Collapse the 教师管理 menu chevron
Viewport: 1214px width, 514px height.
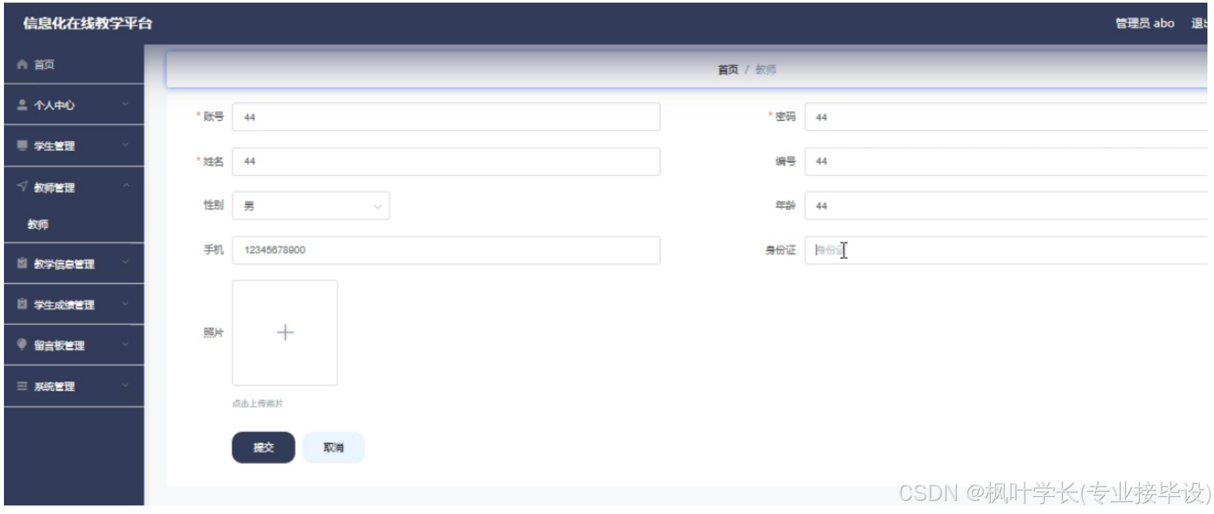(125, 186)
